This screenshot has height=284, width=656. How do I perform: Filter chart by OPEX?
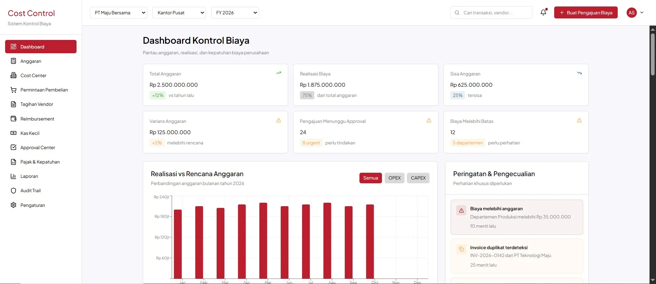click(394, 178)
